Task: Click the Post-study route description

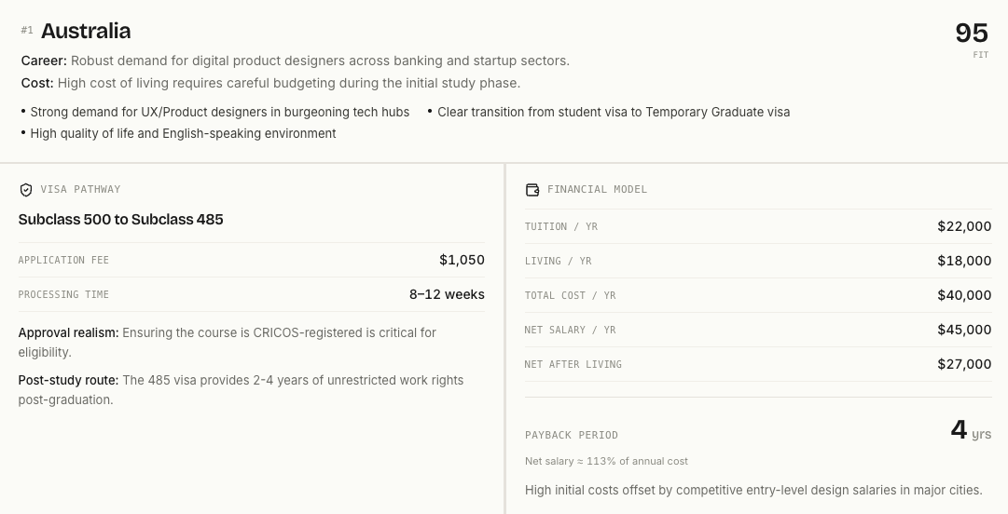Action: coord(241,390)
